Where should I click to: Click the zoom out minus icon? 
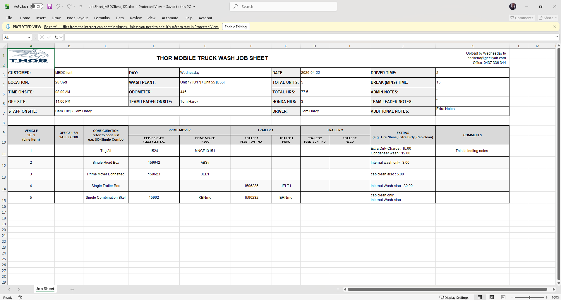pyautogui.click(x=512, y=297)
